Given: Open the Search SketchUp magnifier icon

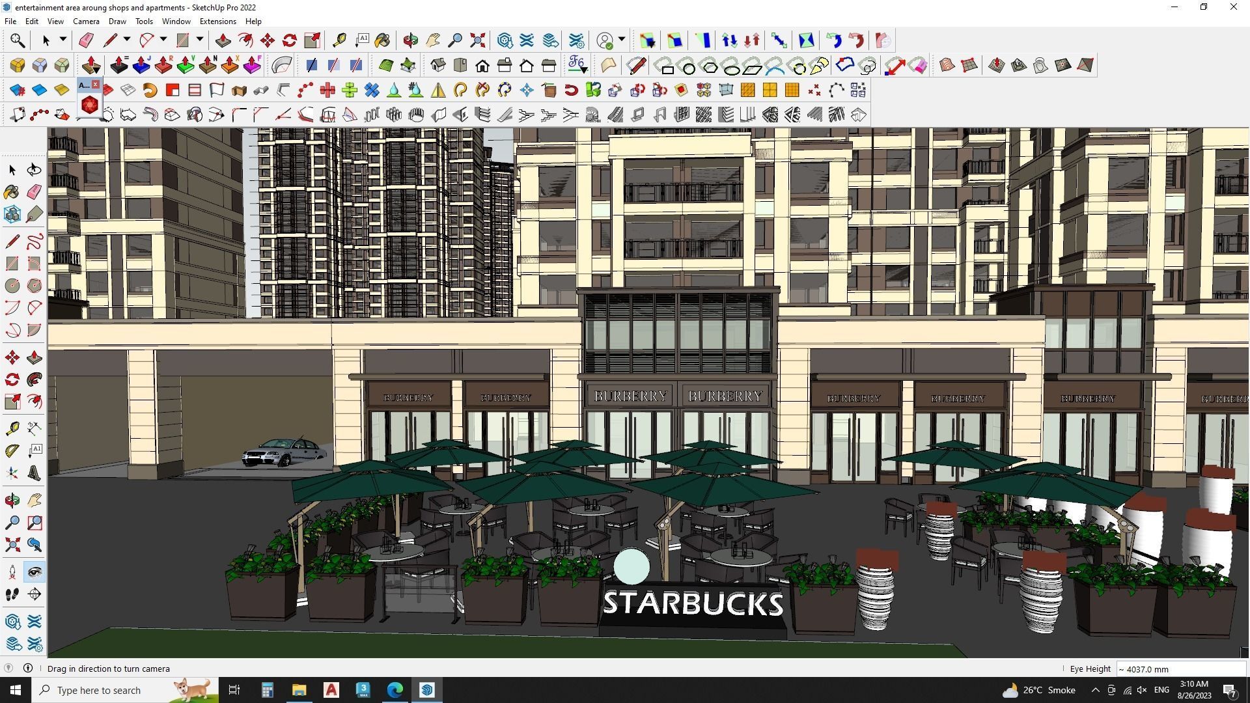Looking at the screenshot, I should (18, 40).
